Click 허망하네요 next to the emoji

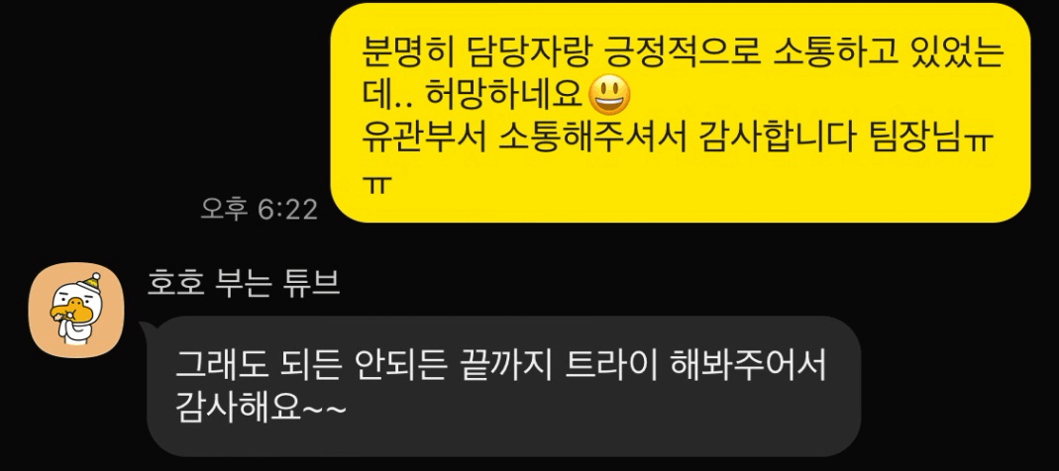[x=504, y=96]
